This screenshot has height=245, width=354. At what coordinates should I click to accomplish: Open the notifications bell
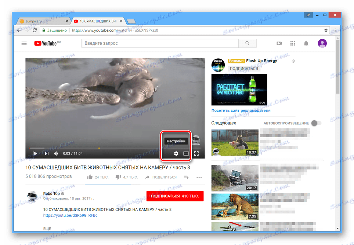306,43
